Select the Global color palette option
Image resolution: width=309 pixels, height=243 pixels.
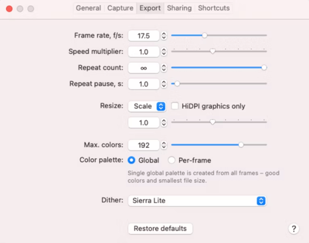(x=131, y=160)
